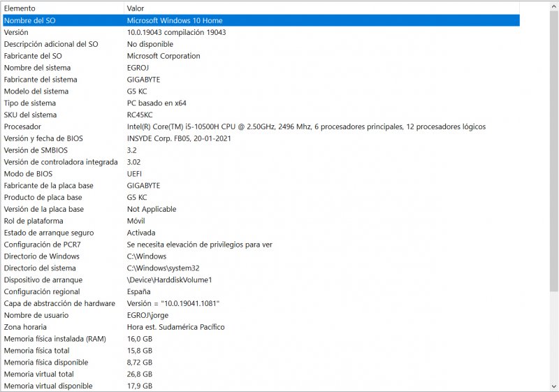Screen dimensions: 559x392
Task: Select Memoria física disponible row
Action: click(x=261, y=362)
